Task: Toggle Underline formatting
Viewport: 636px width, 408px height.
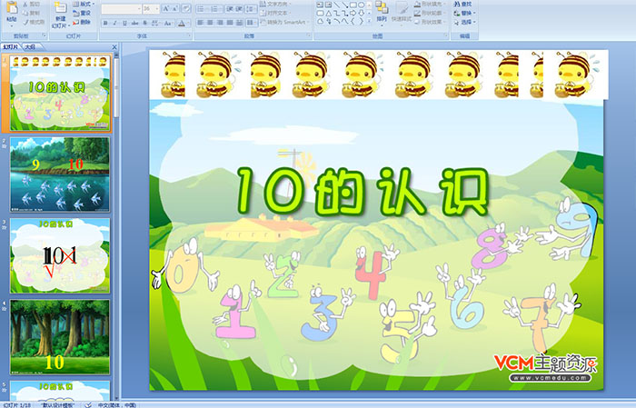Action: point(124,23)
